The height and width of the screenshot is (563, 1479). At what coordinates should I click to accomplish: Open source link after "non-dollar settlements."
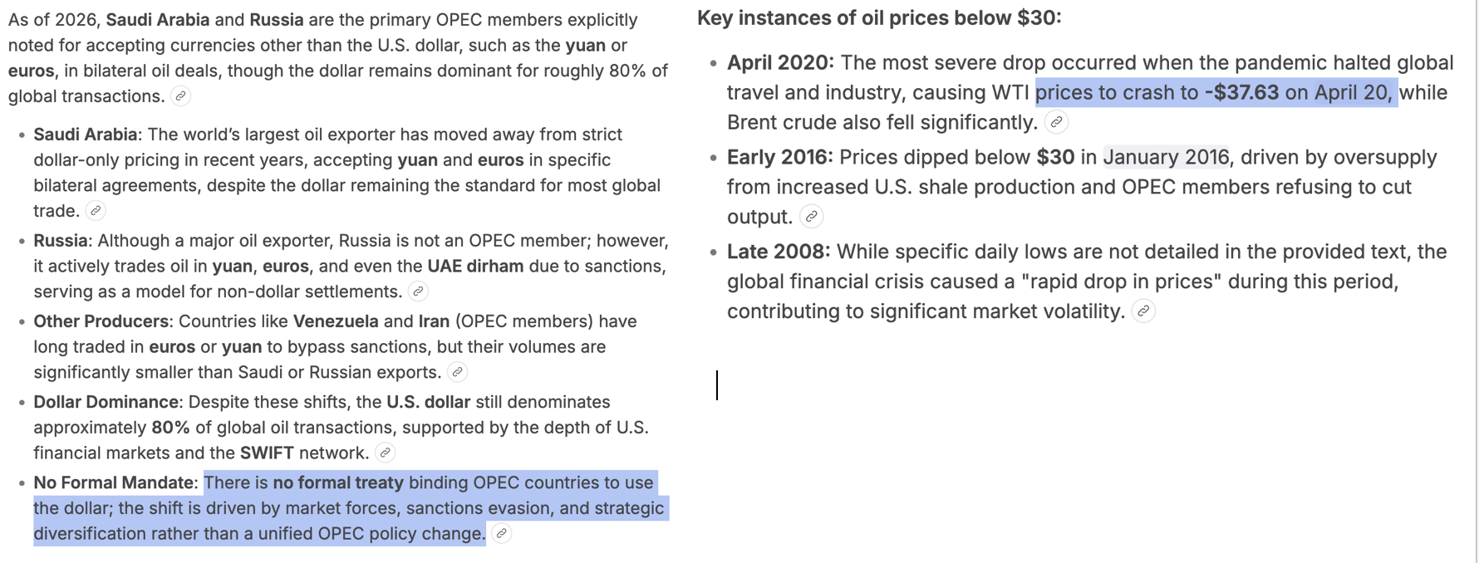(x=419, y=291)
